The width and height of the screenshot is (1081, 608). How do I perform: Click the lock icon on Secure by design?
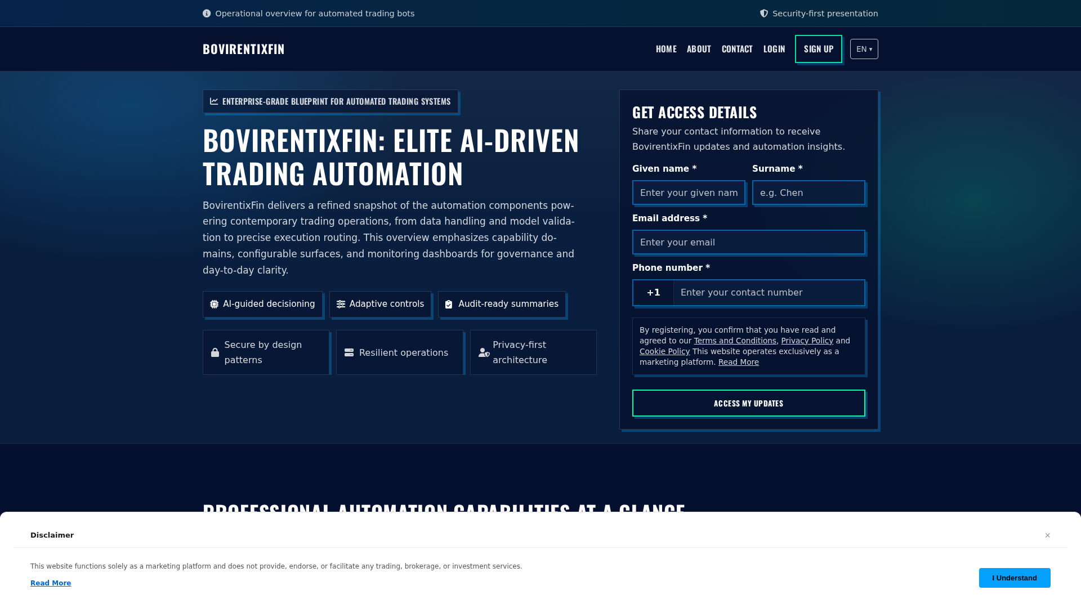tap(215, 352)
